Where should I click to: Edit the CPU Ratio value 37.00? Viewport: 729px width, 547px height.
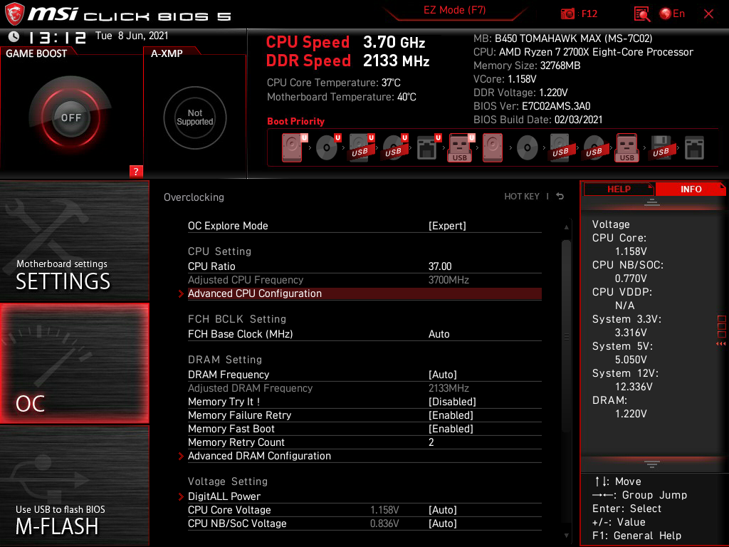point(364,266)
